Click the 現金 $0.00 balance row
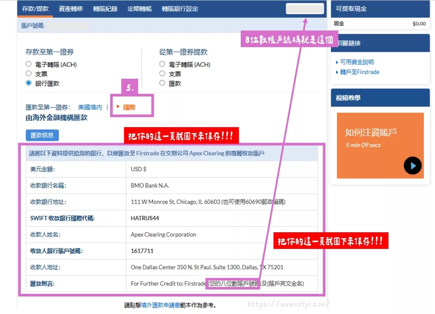 tap(380, 24)
